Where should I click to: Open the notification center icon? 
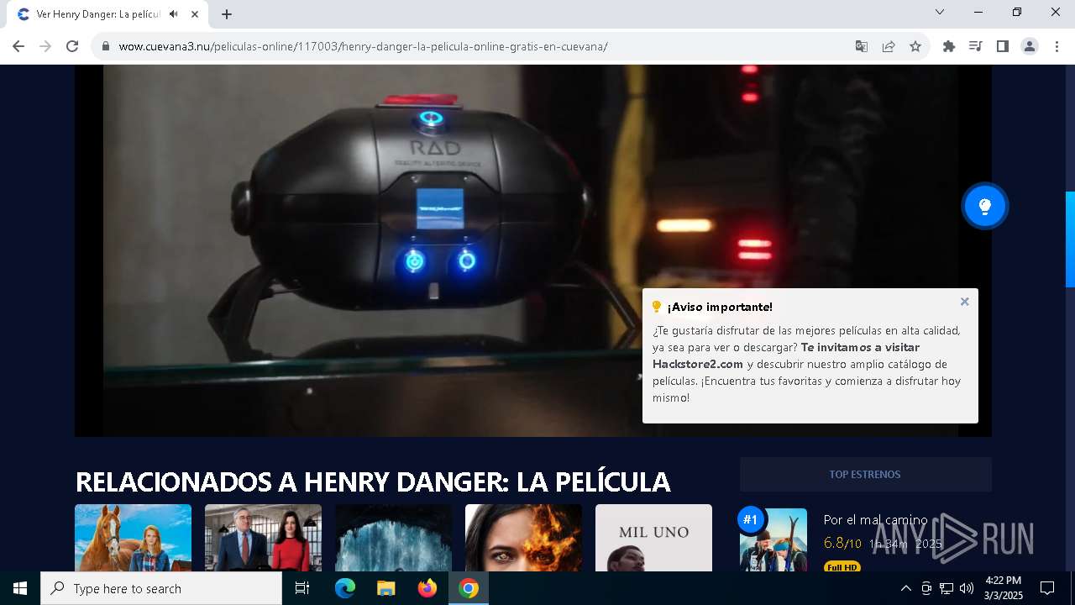[1047, 588]
